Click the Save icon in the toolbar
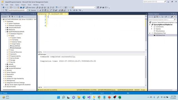Image resolution: width=178 pixels, height=100 pixels. (21, 7)
